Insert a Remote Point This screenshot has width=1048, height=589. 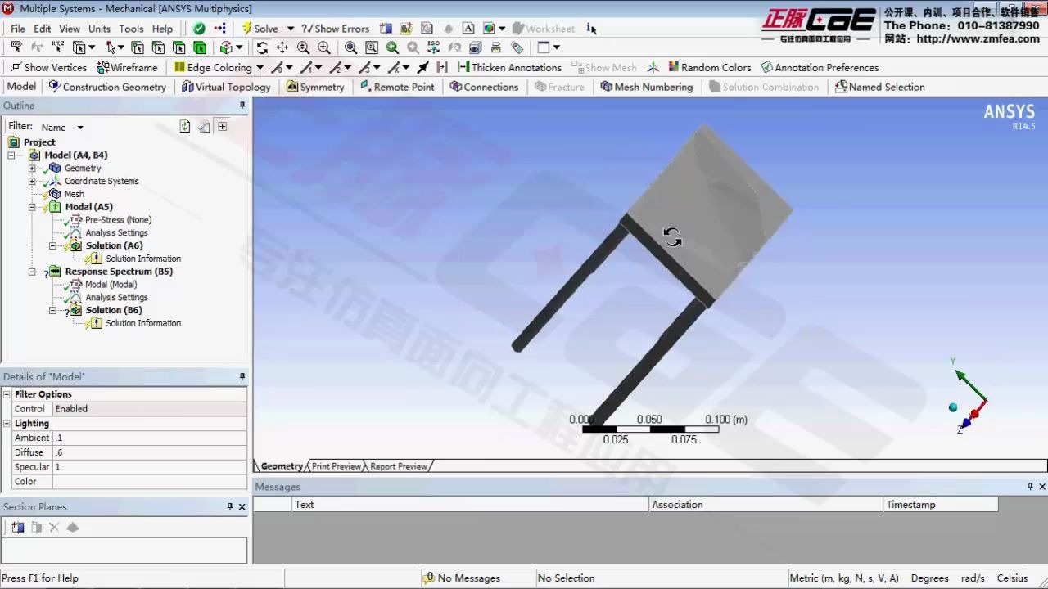399,87
